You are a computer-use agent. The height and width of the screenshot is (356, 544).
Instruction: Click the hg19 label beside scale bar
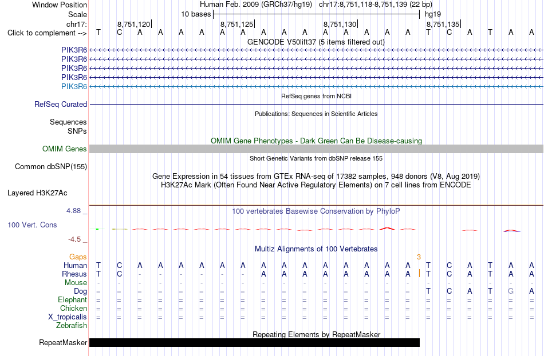[x=433, y=14]
